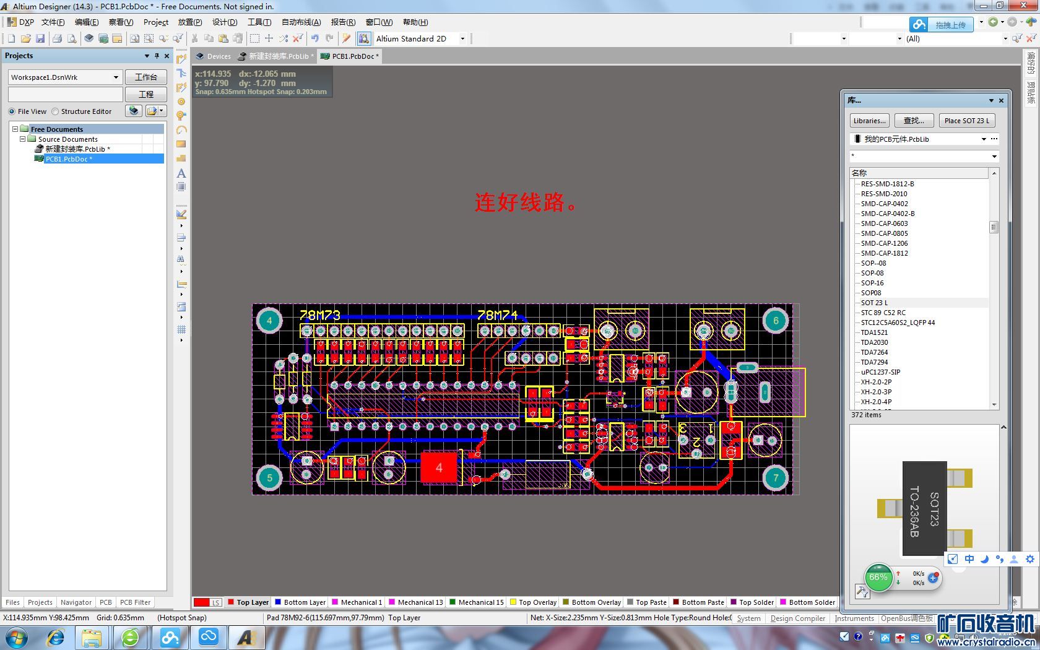Select the Place Arc tool
1040x650 pixels.
(181, 130)
